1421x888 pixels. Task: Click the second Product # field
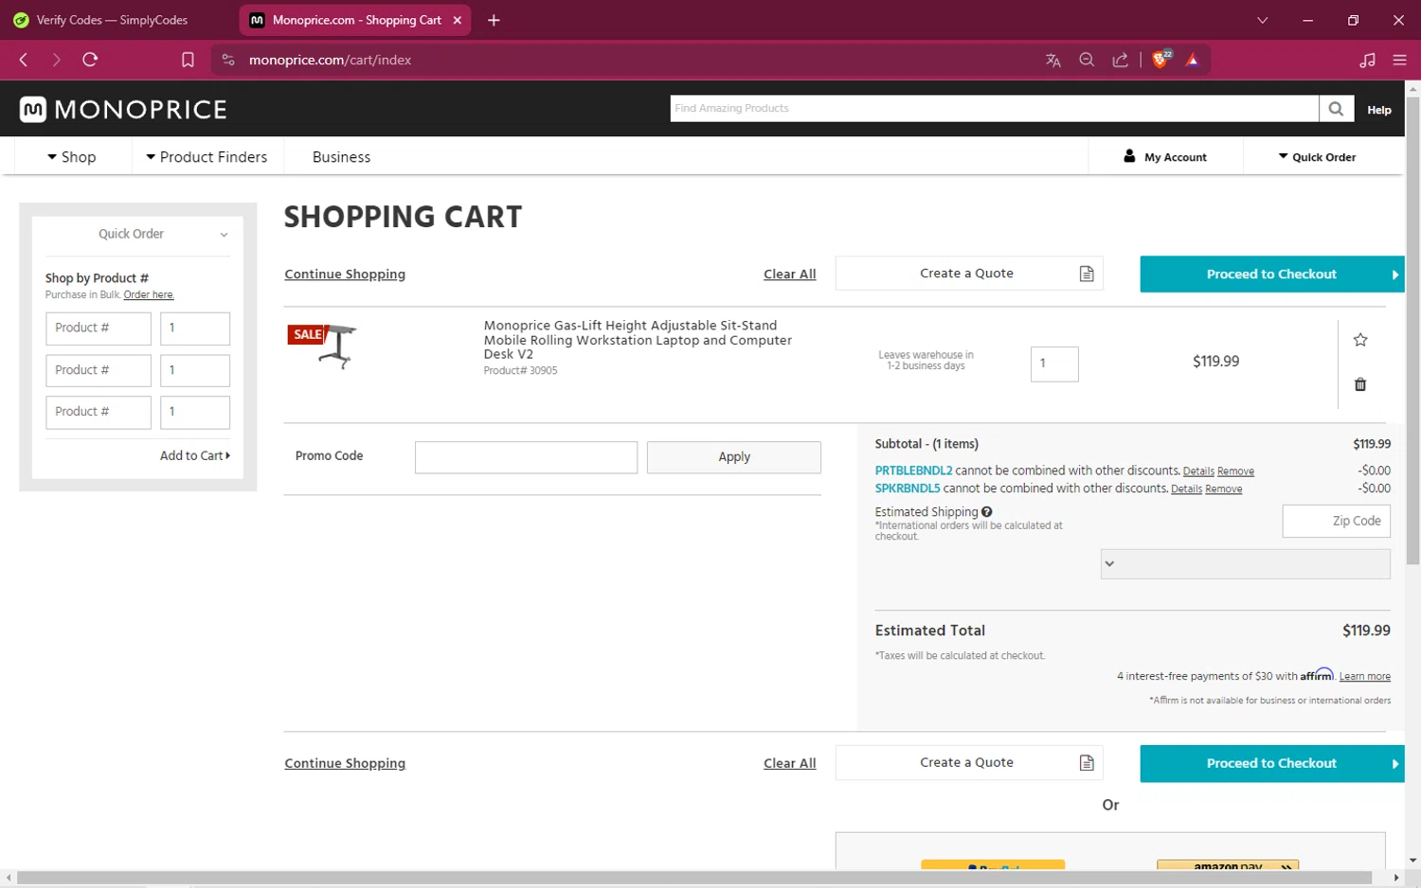tap(99, 370)
